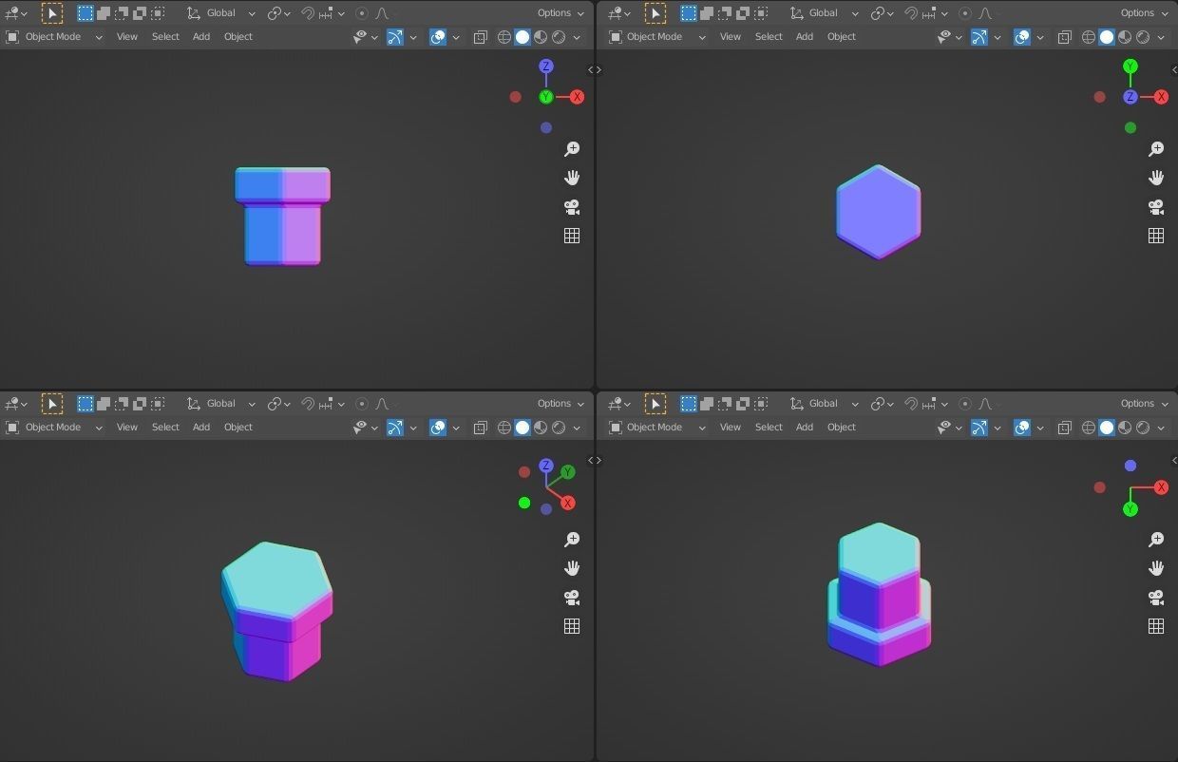
Task: Click green Y axis in bottom-right gizmo
Action: pos(1130,509)
